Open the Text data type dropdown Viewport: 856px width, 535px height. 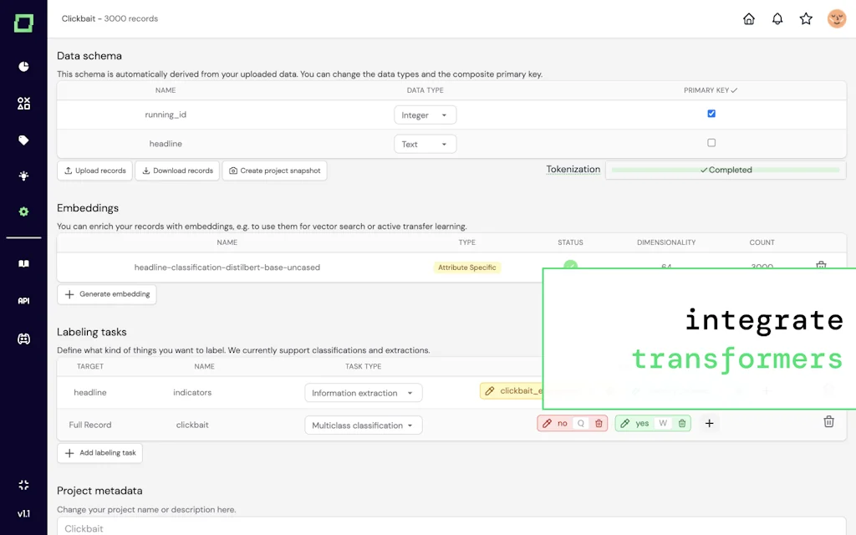425,145
